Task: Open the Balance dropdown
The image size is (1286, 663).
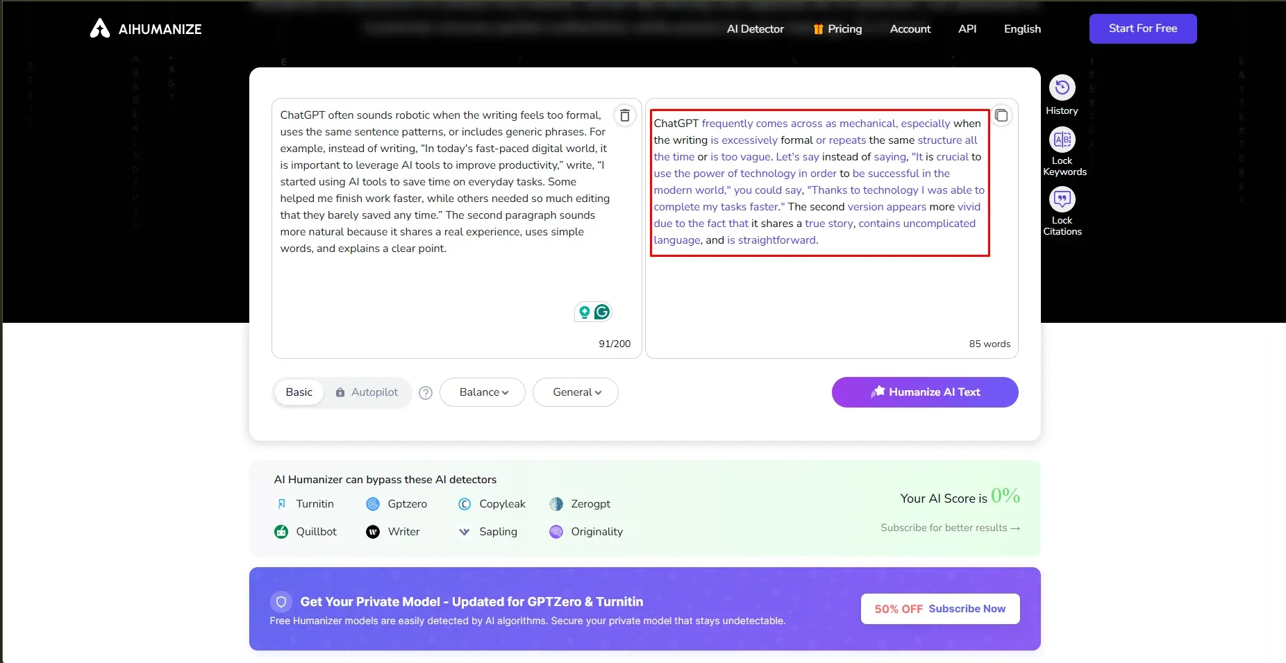Action: point(483,392)
